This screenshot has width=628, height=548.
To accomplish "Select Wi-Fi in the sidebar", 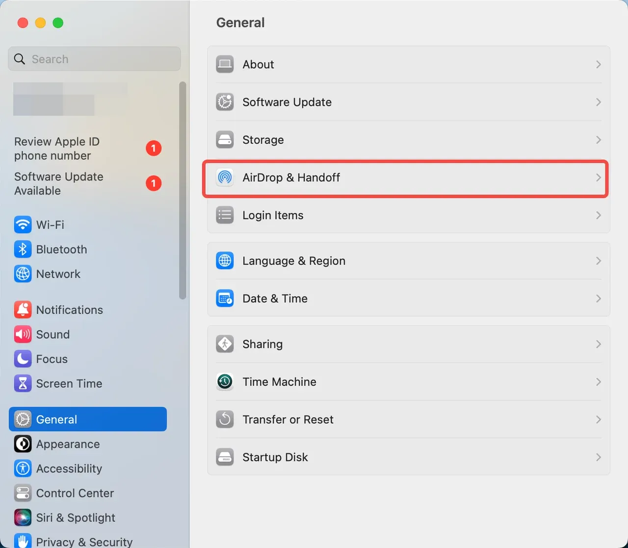I will coord(88,225).
